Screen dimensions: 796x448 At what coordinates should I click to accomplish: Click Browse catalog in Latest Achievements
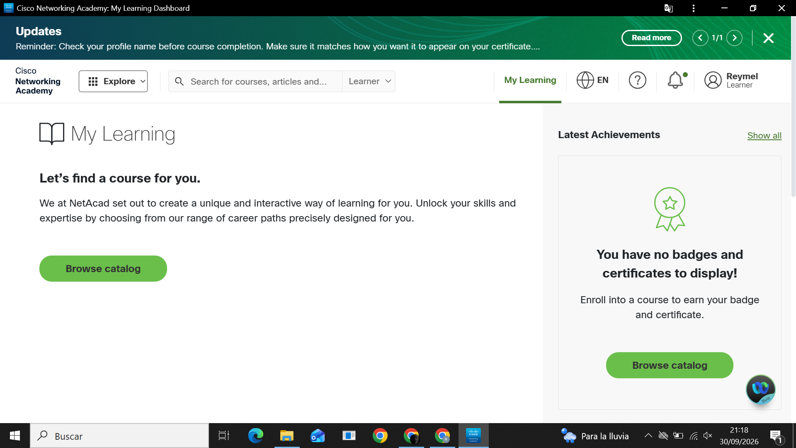(x=670, y=365)
